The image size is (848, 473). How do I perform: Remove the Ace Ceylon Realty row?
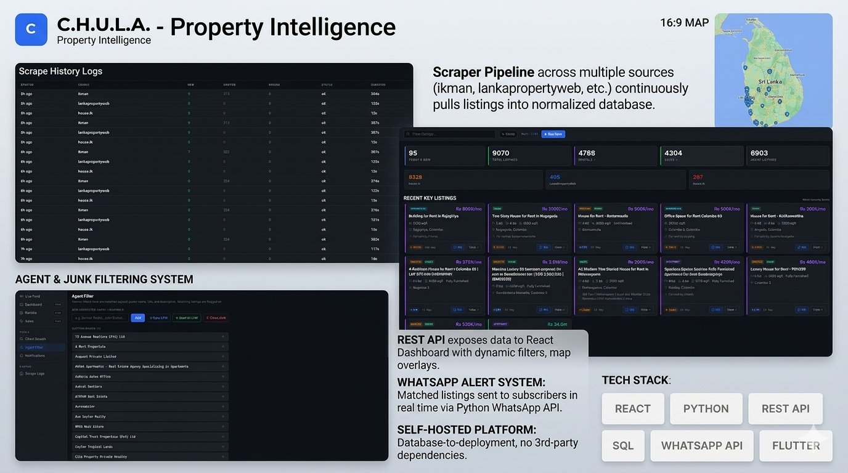[223, 416]
